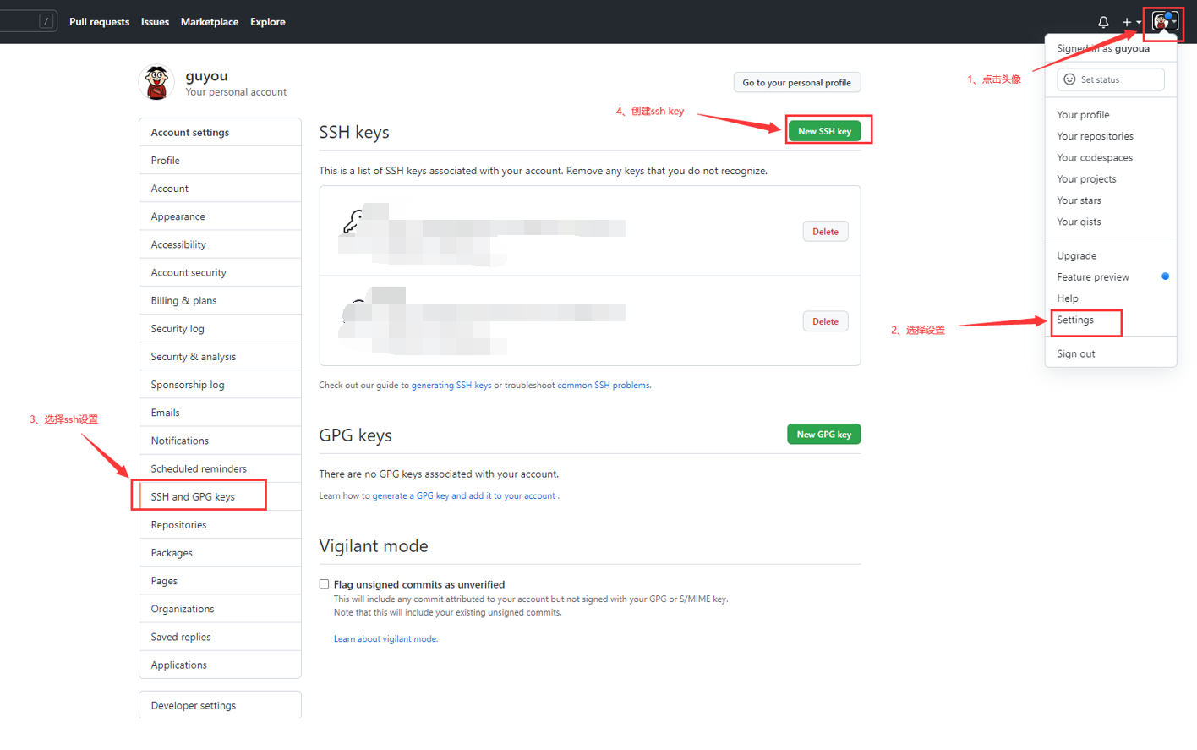Viewport: 1197px width, 750px height.
Task: Click the slash search shortcut box
Action: [46, 21]
